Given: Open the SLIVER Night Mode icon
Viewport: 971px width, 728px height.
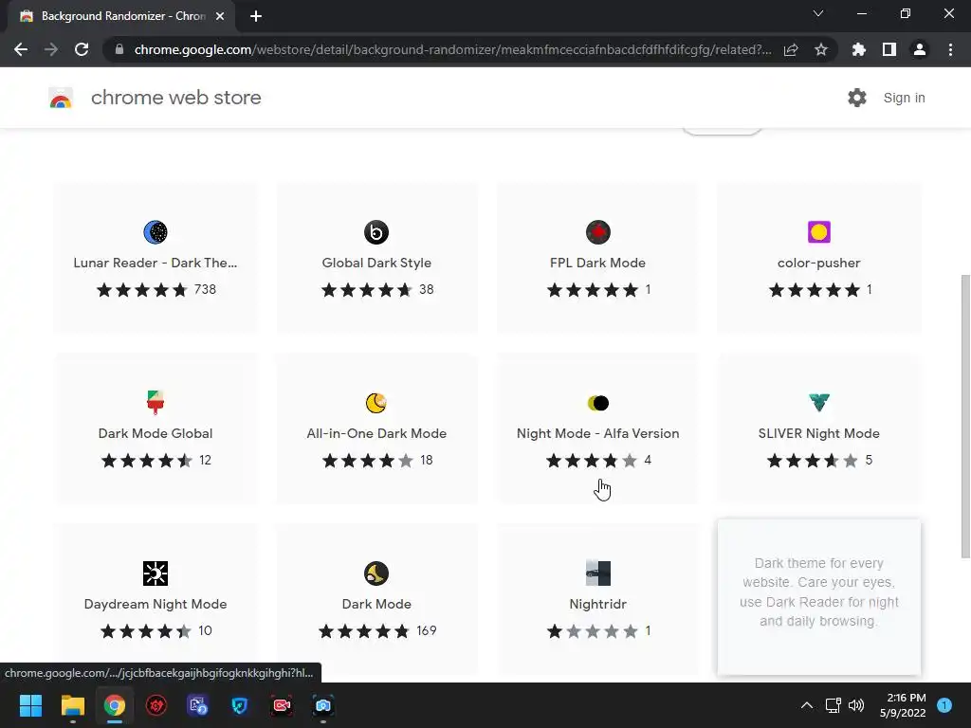Looking at the screenshot, I should [818, 402].
